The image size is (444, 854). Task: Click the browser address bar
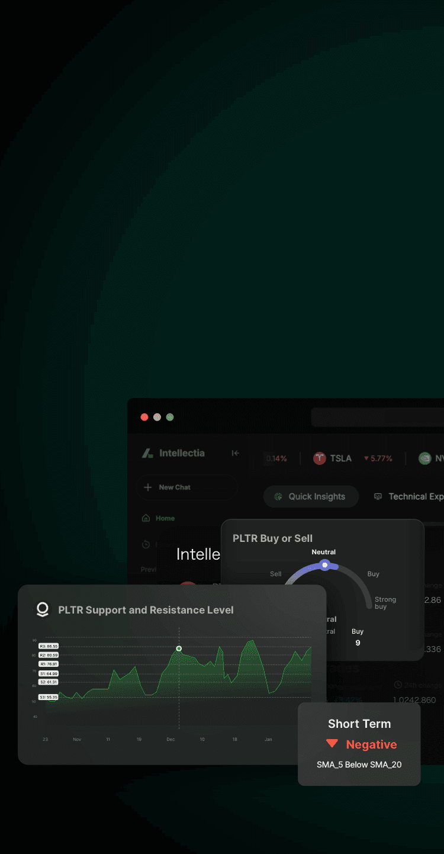(x=378, y=417)
